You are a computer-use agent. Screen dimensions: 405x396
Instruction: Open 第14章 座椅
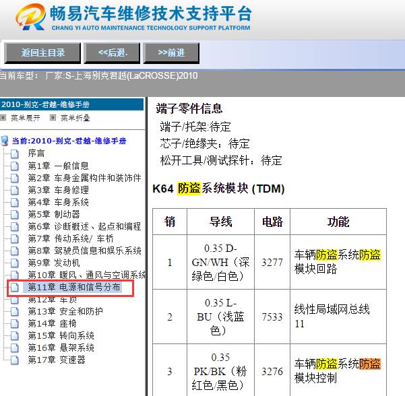(x=52, y=323)
